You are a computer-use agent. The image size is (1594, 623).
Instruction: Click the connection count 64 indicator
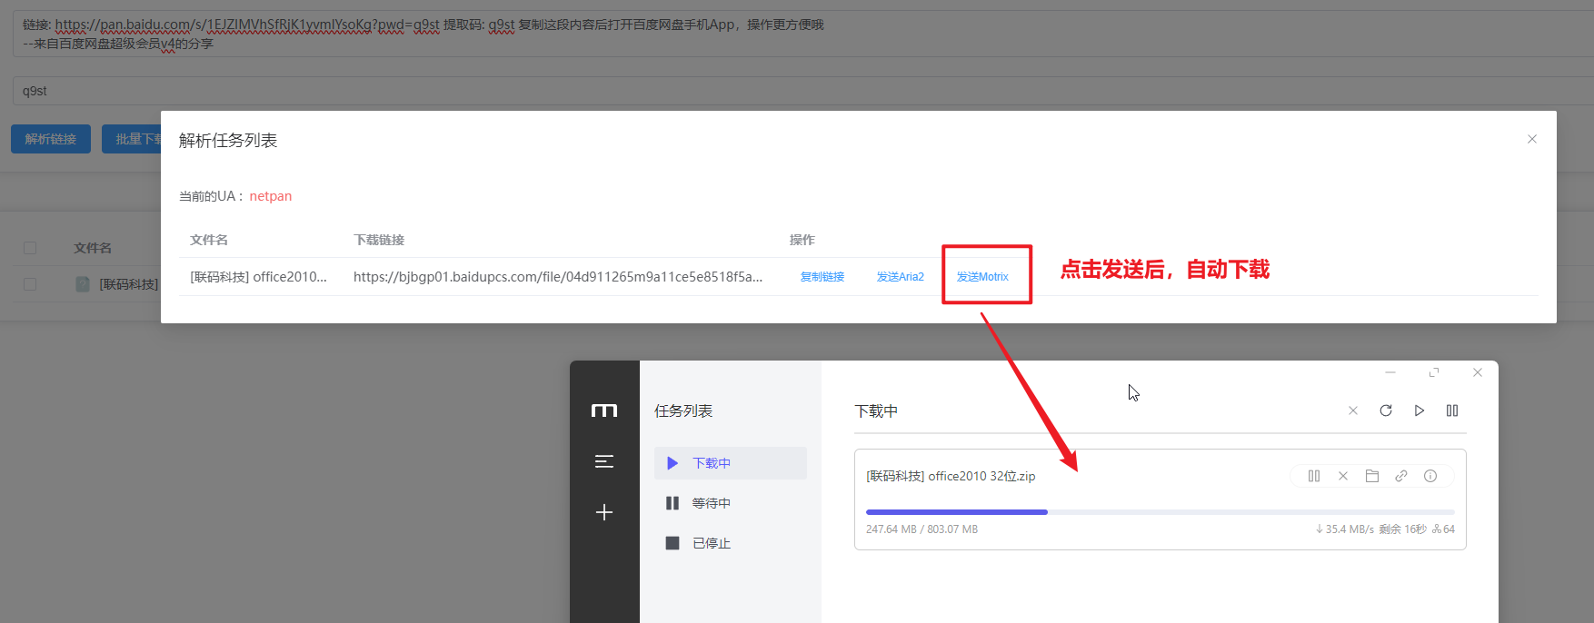click(1443, 529)
